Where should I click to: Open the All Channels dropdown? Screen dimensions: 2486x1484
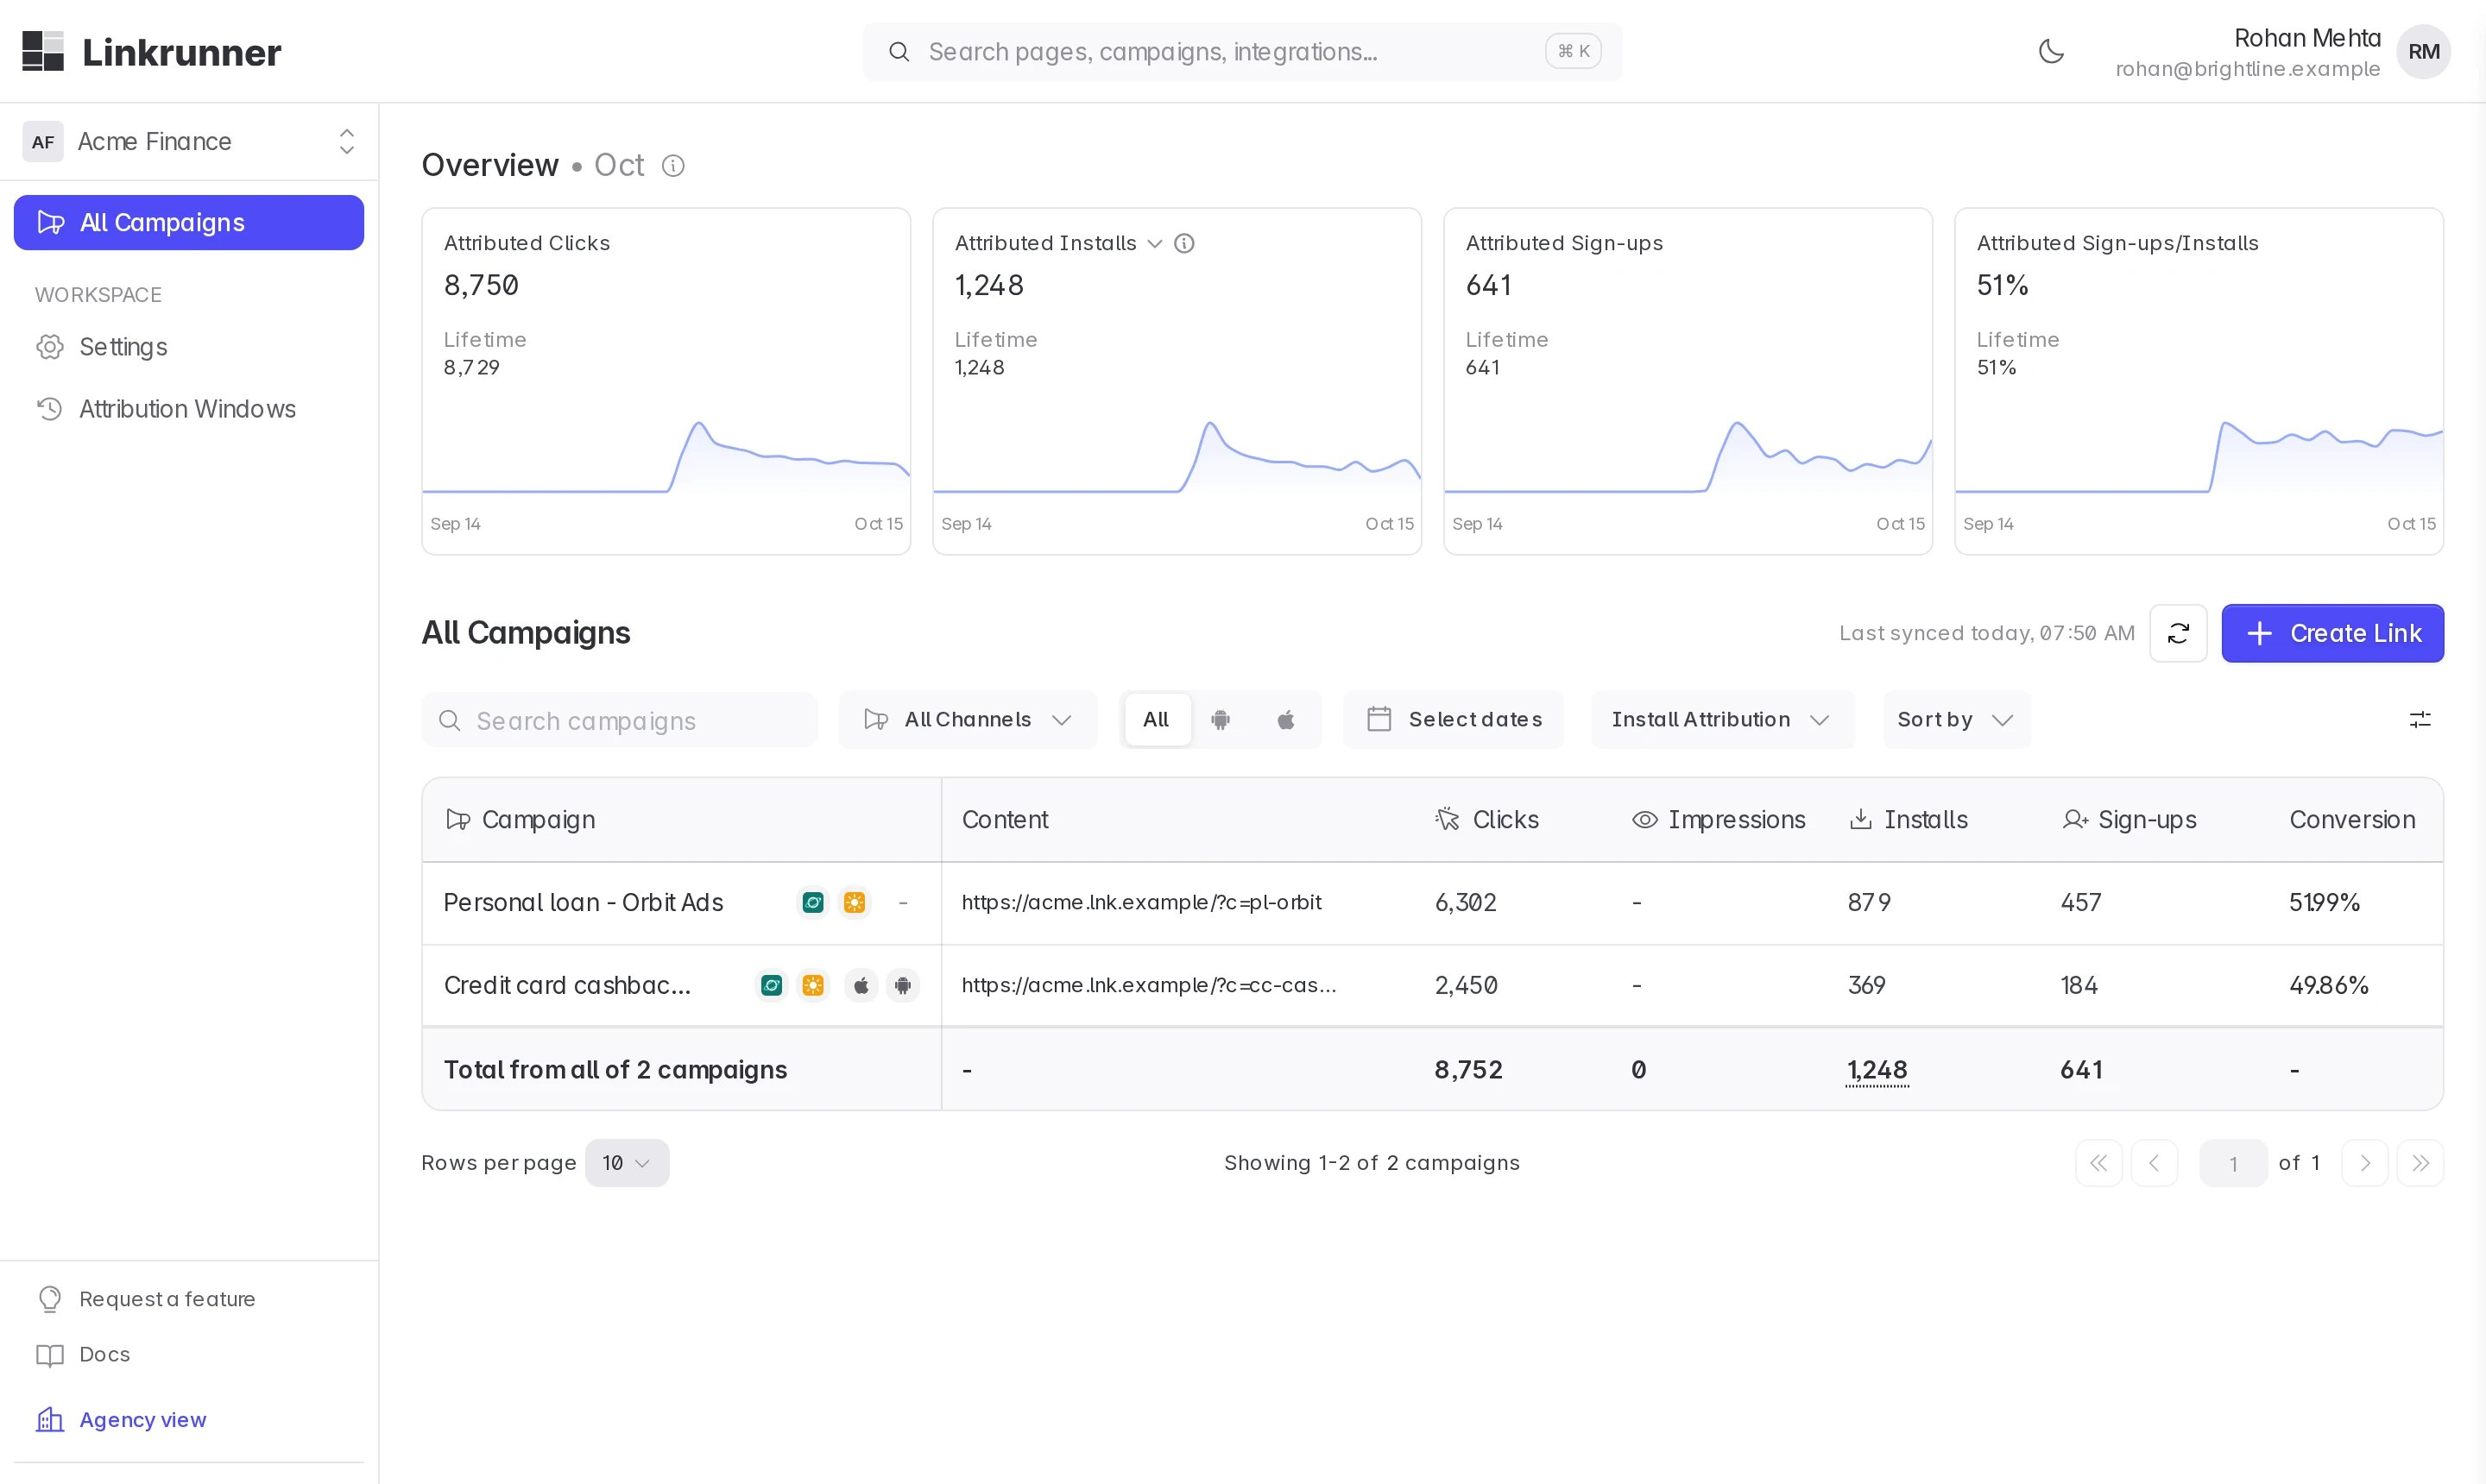point(968,719)
